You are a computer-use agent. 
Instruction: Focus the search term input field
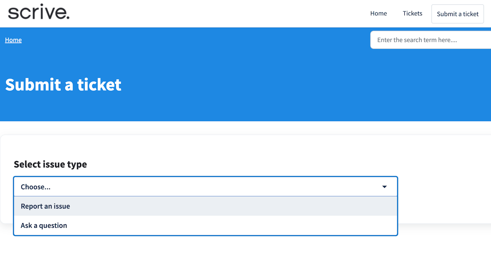pyautogui.click(x=430, y=40)
